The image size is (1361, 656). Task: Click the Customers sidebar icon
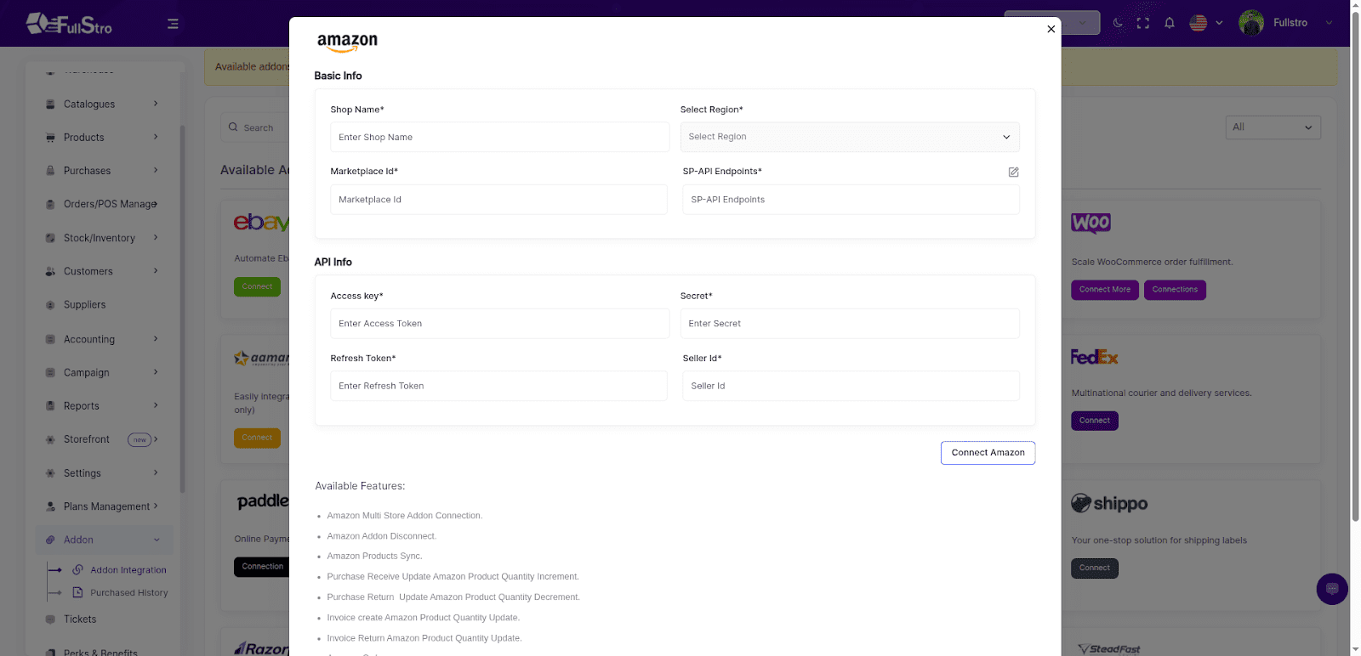tap(50, 272)
